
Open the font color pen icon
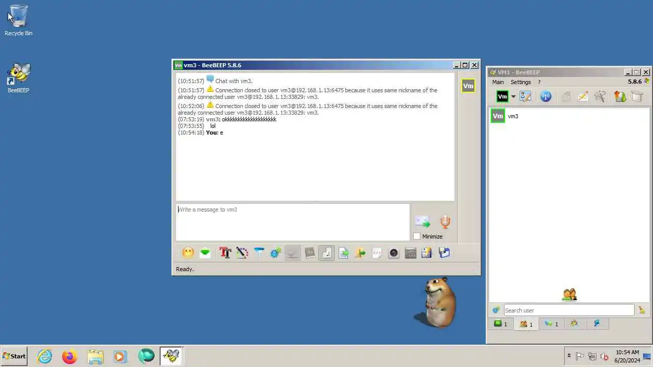(x=242, y=253)
